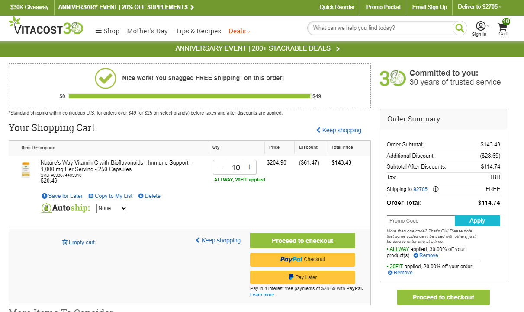Open the Sign In account icon
This screenshot has width=524, height=312.
click(480, 29)
